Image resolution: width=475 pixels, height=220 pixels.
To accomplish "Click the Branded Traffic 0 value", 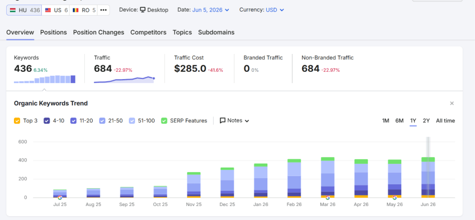I will pyautogui.click(x=247, y=69).
